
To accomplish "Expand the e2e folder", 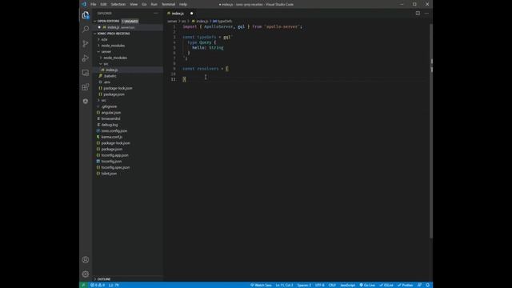I will pos(104,39).
